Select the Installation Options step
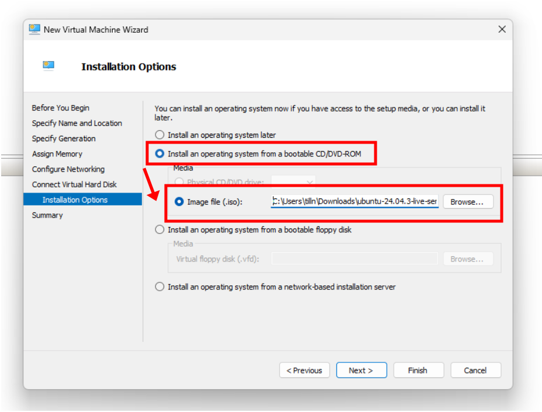 pos(82,200)
